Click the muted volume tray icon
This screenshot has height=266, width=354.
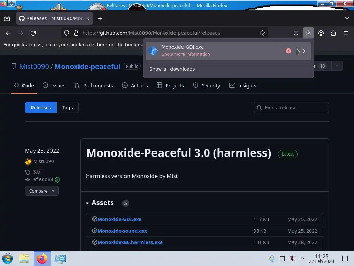click(292, 258)
